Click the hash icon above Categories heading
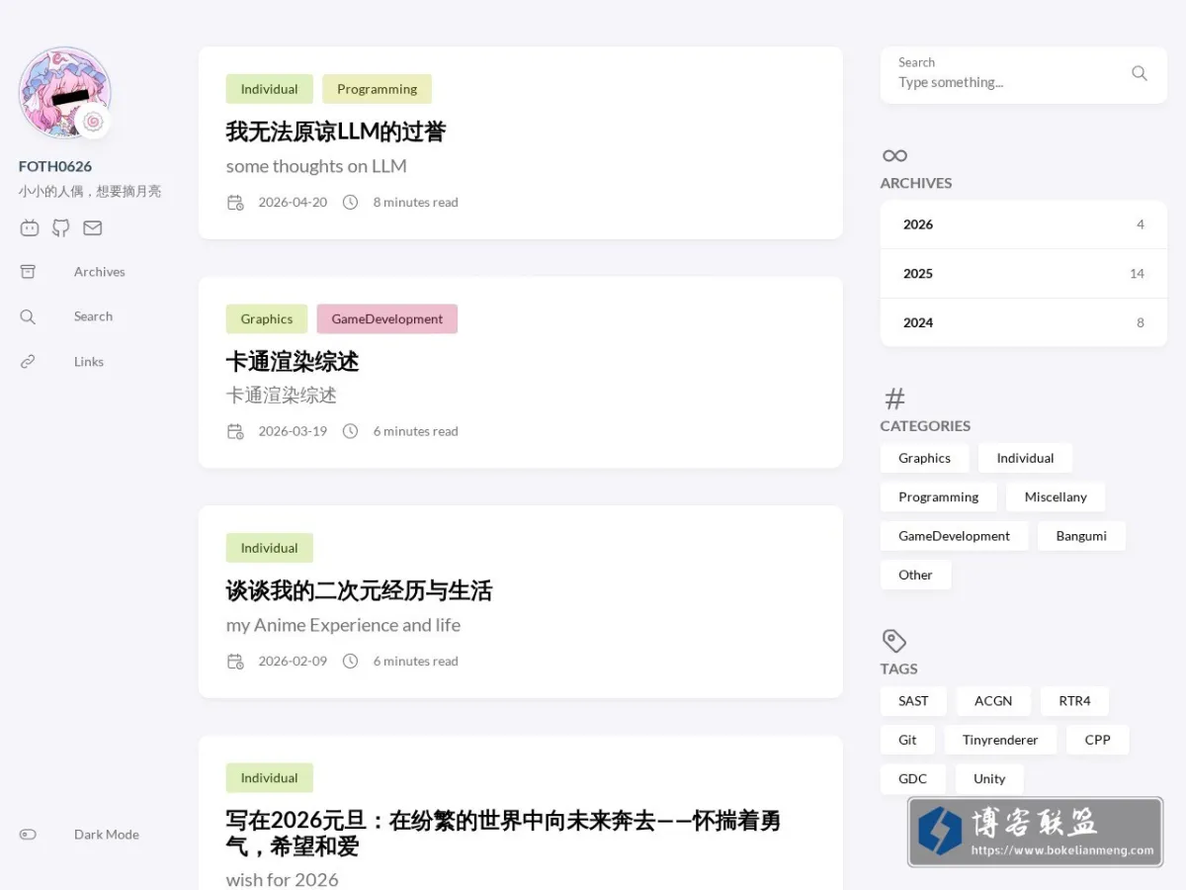Screen dimensions: 1186x890 [x=894, y=399]
